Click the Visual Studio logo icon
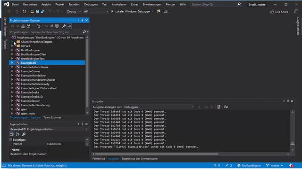This screenshot has width=302, height=169. coord(7,4)
